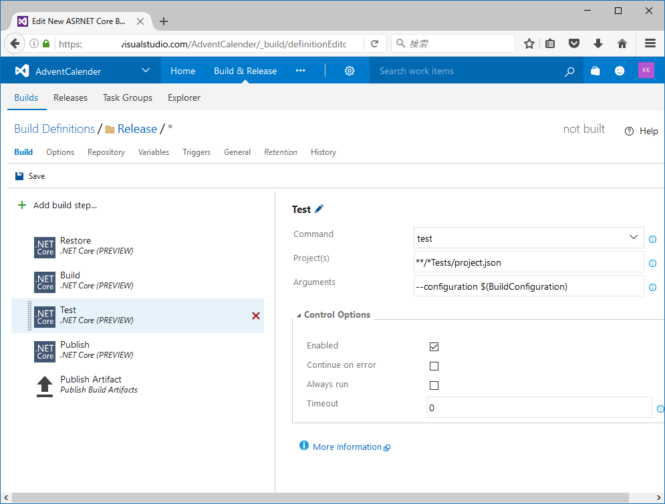Viewport: 665px width, 504px height.
Task: Click the Save floppy disk icon
Action: click(x=19, y=176)
